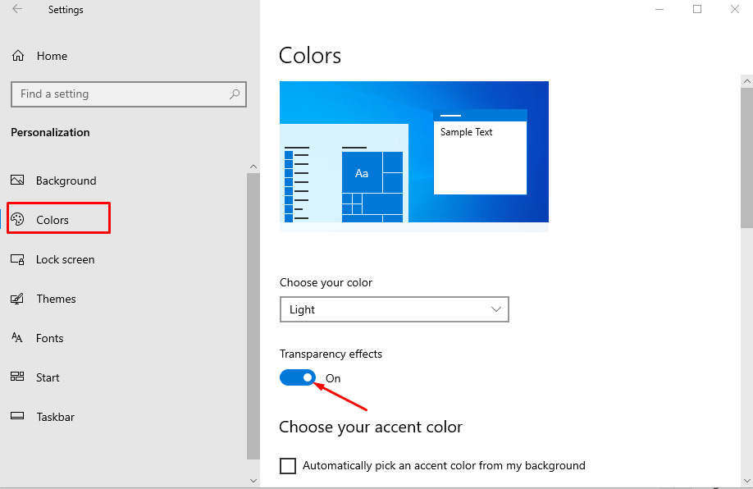
Task: Click the Choose your accent color heading
Action: (371, 427)
